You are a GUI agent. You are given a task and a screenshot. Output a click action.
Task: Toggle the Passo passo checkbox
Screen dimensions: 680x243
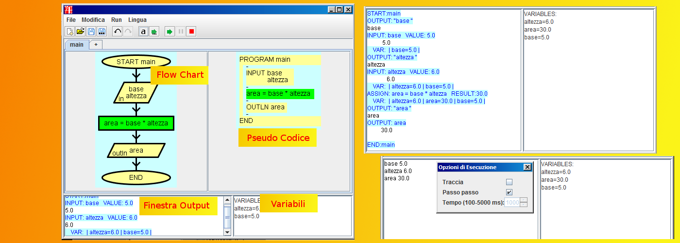coord(509,192)
